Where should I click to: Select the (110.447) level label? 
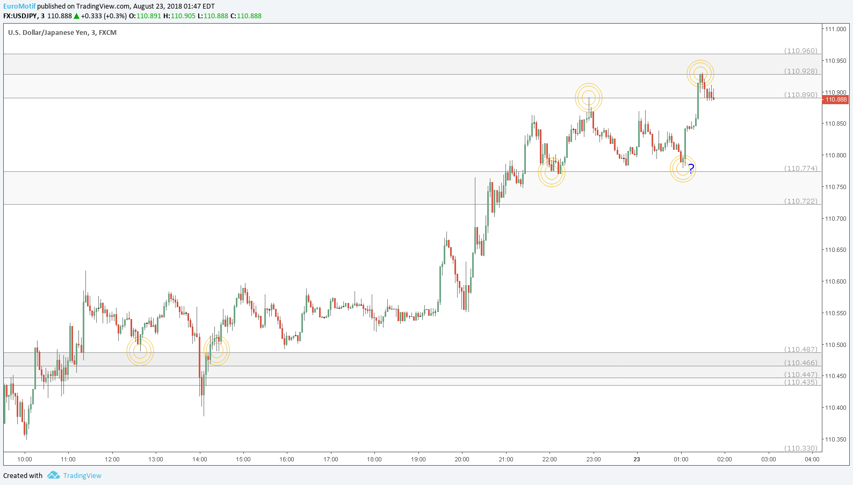(801, 374)
